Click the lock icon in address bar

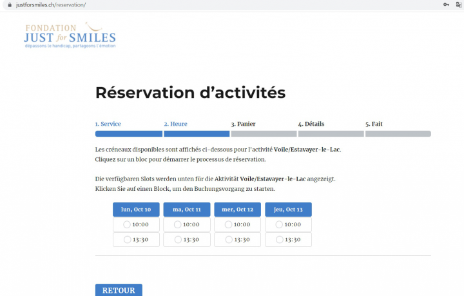[10, 5]
